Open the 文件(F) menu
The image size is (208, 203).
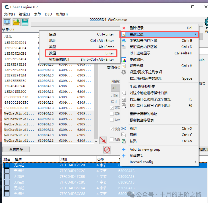9,14
